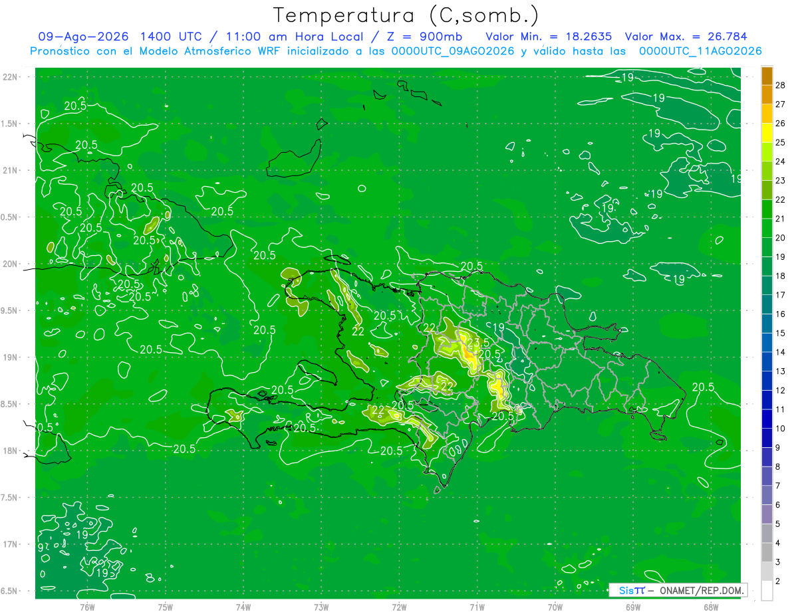Click the "20N" latitude axis label

pos(9,264)
